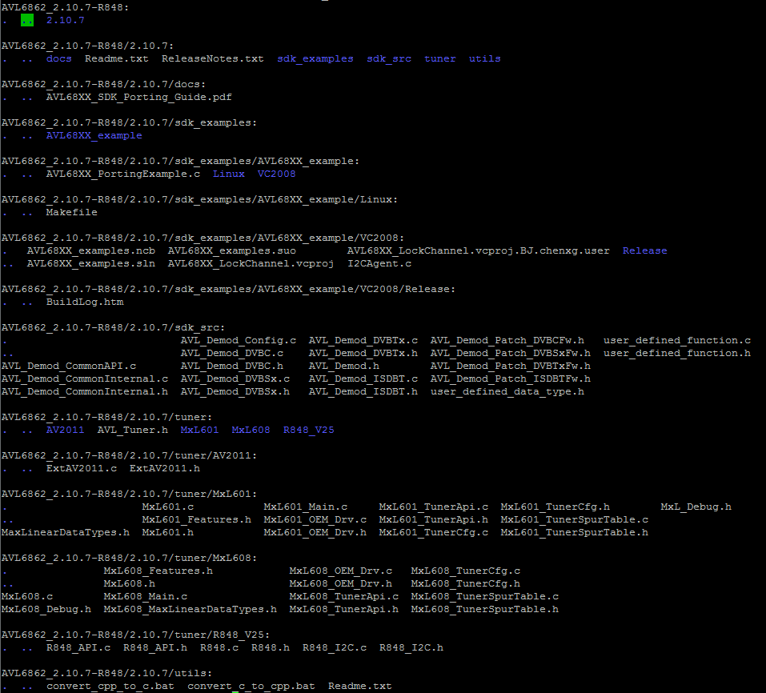Select the Makefile entry
This screenshot has height=693, width=766.
71,212
